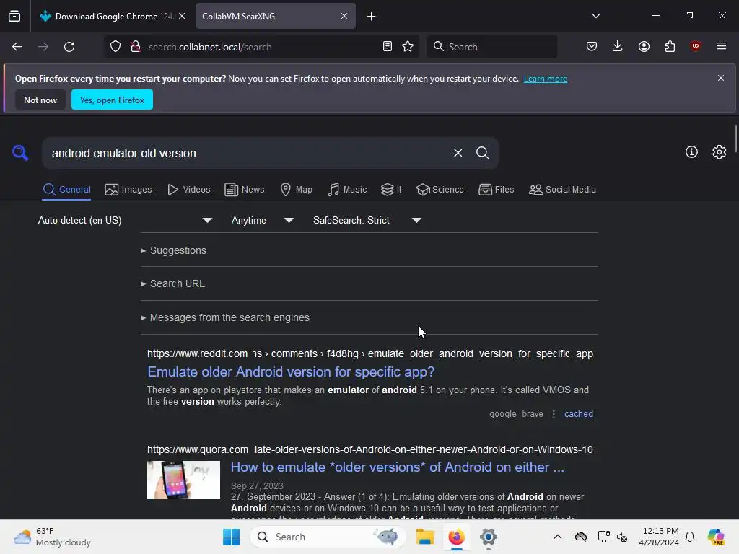Click Firefox icon in taskbar
Viewport: 739px width, 554px height.
[x=456, y=537]
